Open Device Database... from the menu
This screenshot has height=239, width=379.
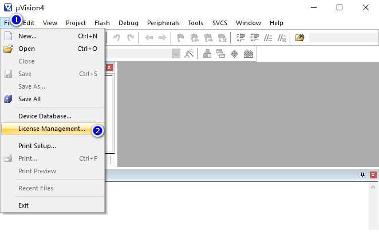pos(53,116)
